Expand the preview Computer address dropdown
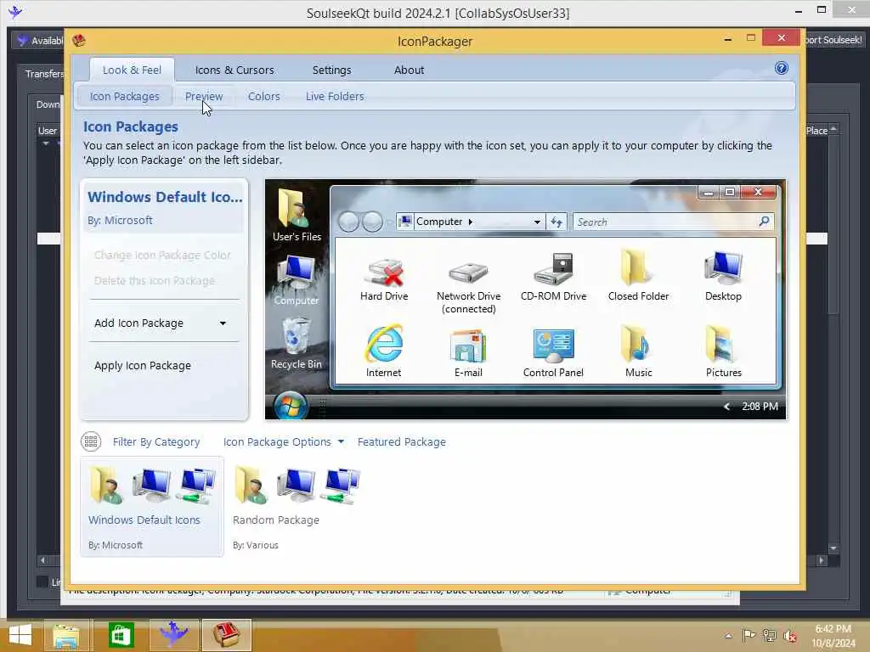The image size is (870, 652). coord(537,222)
